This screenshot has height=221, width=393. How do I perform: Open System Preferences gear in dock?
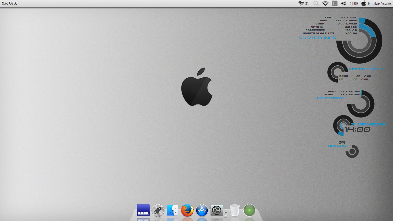click(x=217, y=210)
